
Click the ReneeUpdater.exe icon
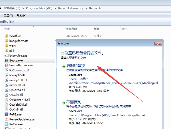tap(7, 119)
